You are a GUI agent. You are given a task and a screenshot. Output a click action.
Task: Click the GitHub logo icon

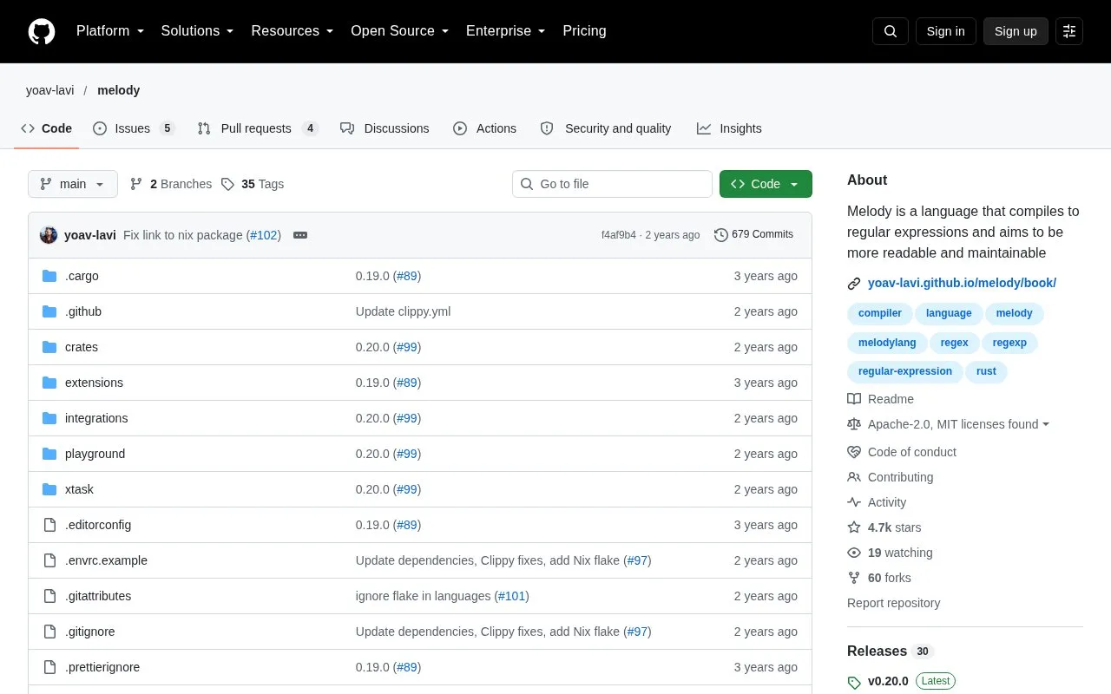coord(42,31)
